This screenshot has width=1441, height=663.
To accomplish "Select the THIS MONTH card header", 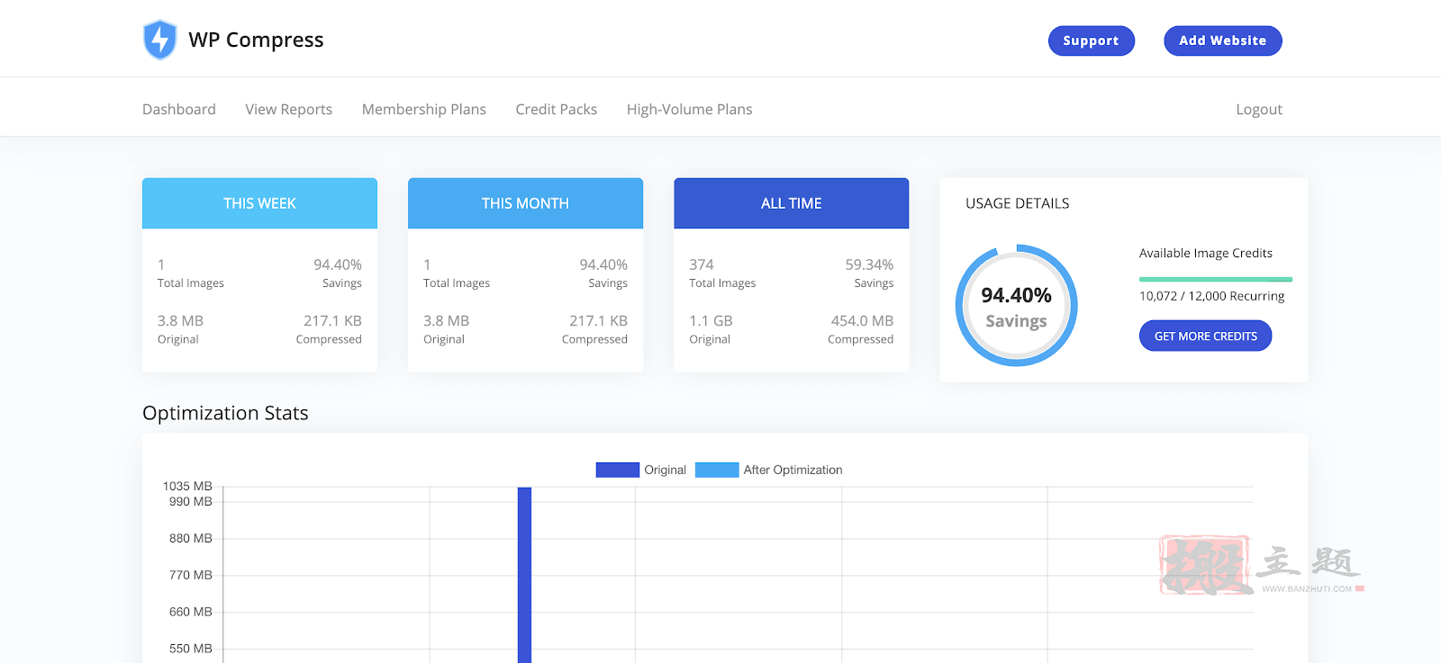I will point(525,203).
